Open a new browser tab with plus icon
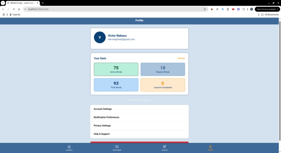This screenshot has width=281, height=153. (43, 3)
